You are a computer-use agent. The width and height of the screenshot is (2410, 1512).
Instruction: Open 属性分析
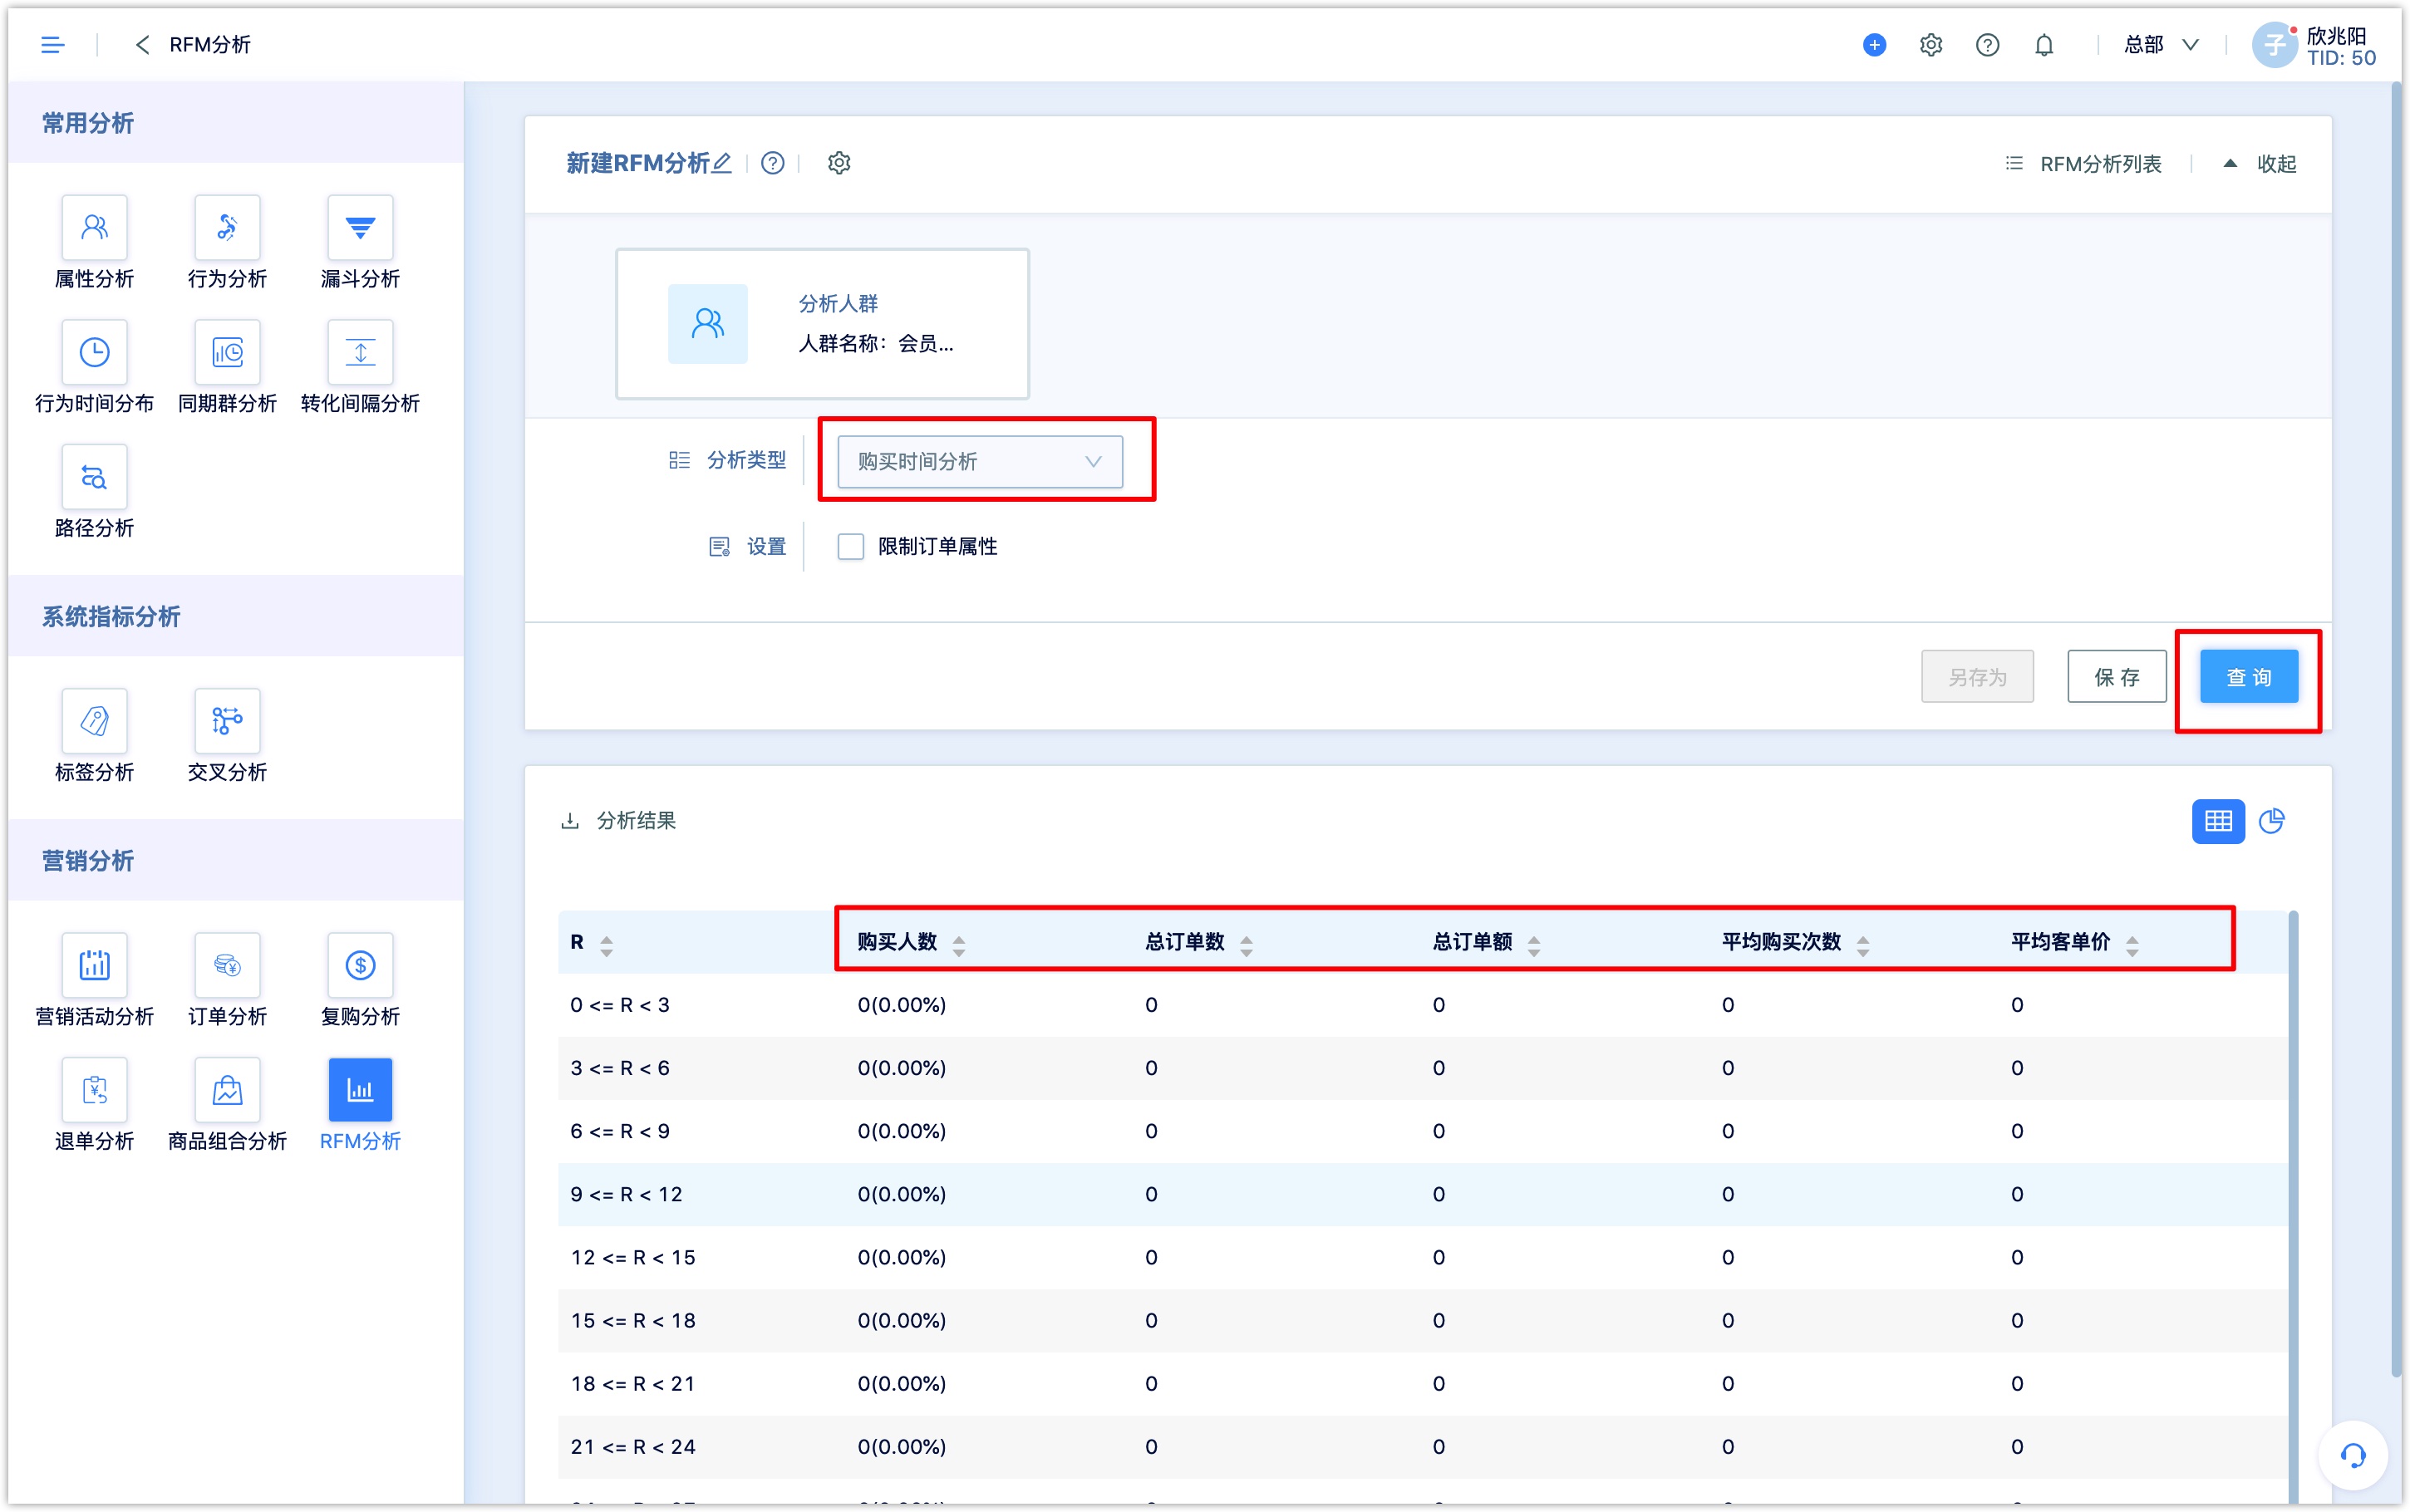[94, 243]
